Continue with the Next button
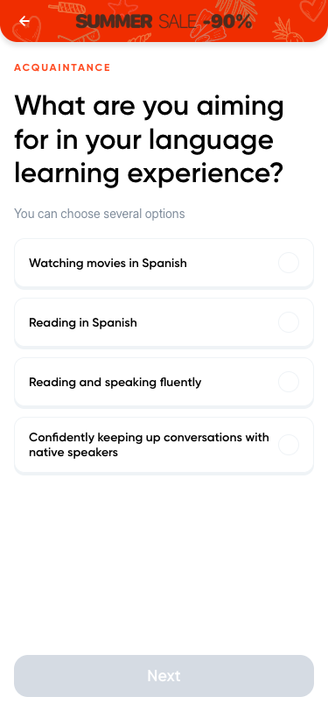This screenshot has width=328, height=711. (x=164, y=676)
